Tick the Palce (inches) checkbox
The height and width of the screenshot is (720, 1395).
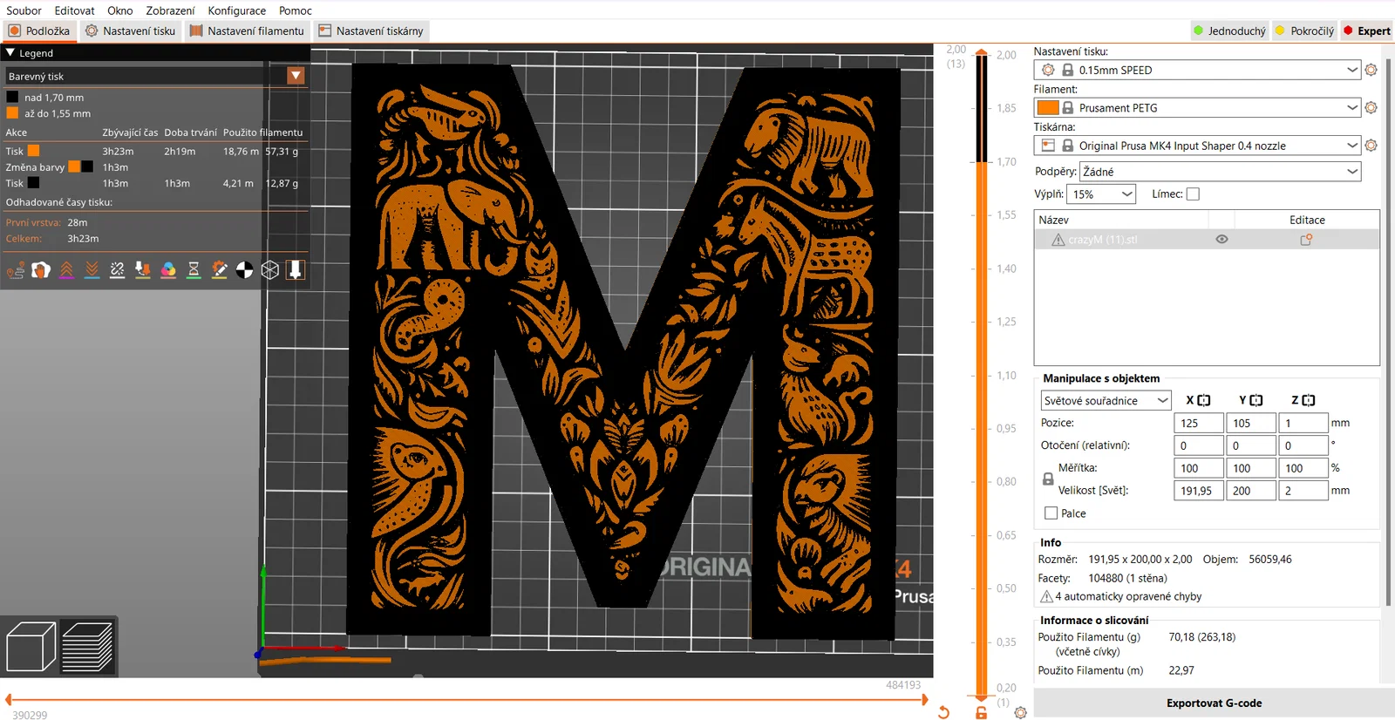pyautogui.click(x=1051, y=513)
